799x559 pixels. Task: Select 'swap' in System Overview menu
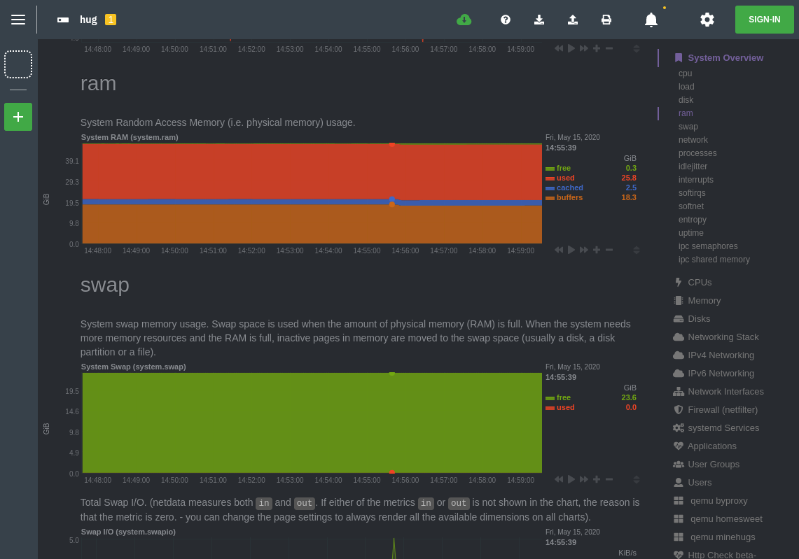(x=688, y=127)
